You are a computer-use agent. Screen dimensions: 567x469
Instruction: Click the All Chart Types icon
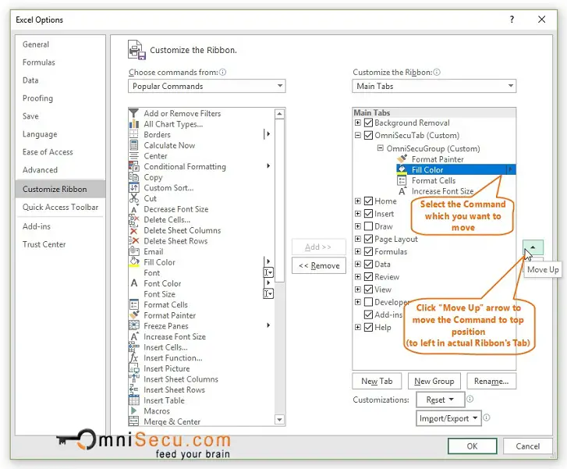coord(134,124)
